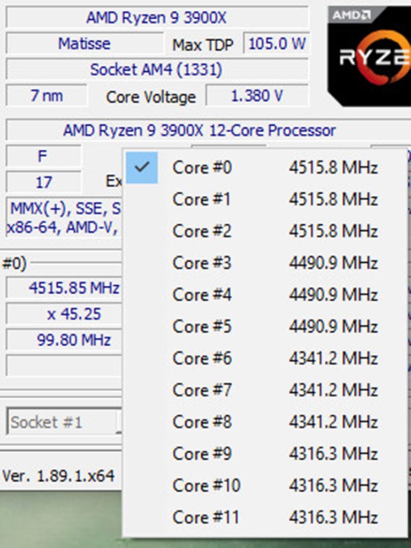Click the 105.0 W Max TDP value

(x=277, y=44)
